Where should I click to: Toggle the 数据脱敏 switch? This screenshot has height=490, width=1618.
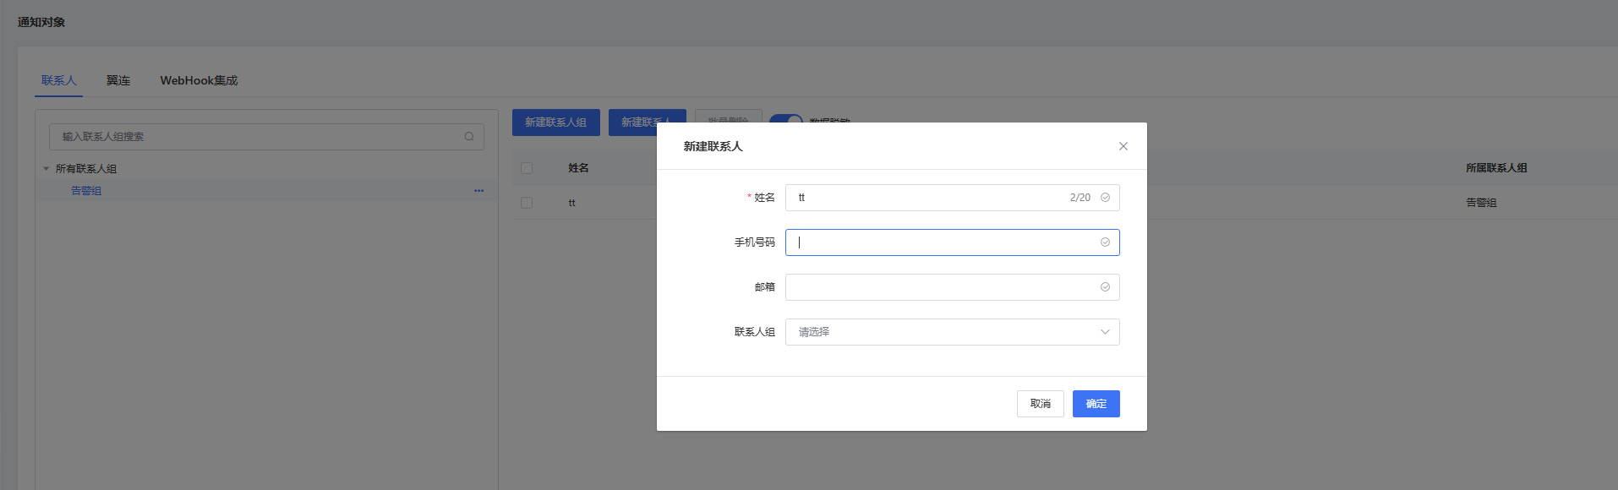tap(785, 119)
